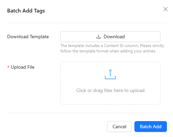Image resolution: width=173 pixels, height=137 pixels.
Task: Click the word Download inside the button
Action: click(114, 37)
